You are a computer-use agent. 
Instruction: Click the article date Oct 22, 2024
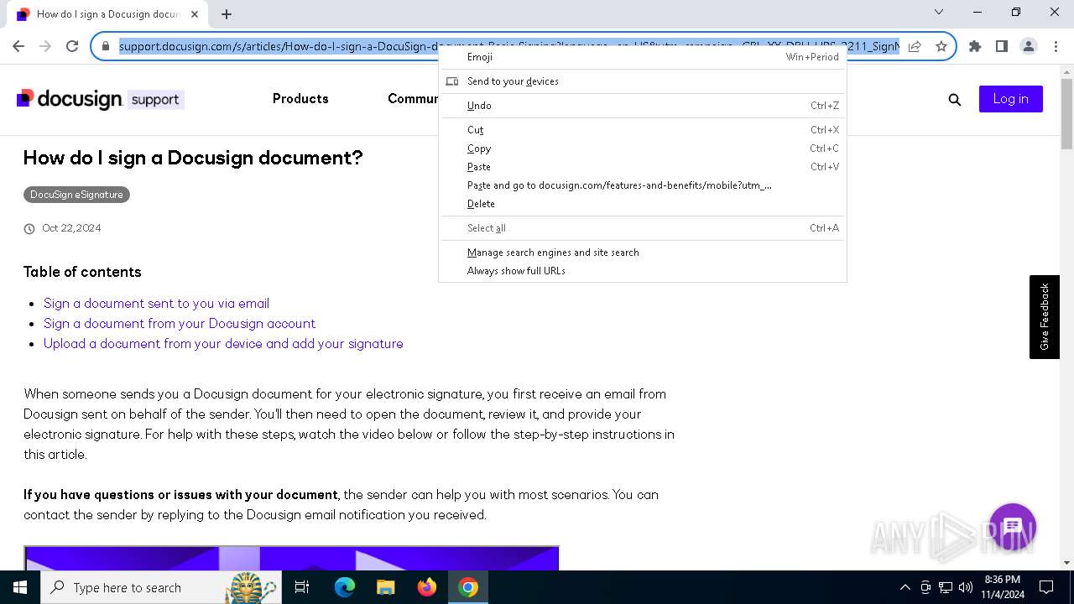71,228
